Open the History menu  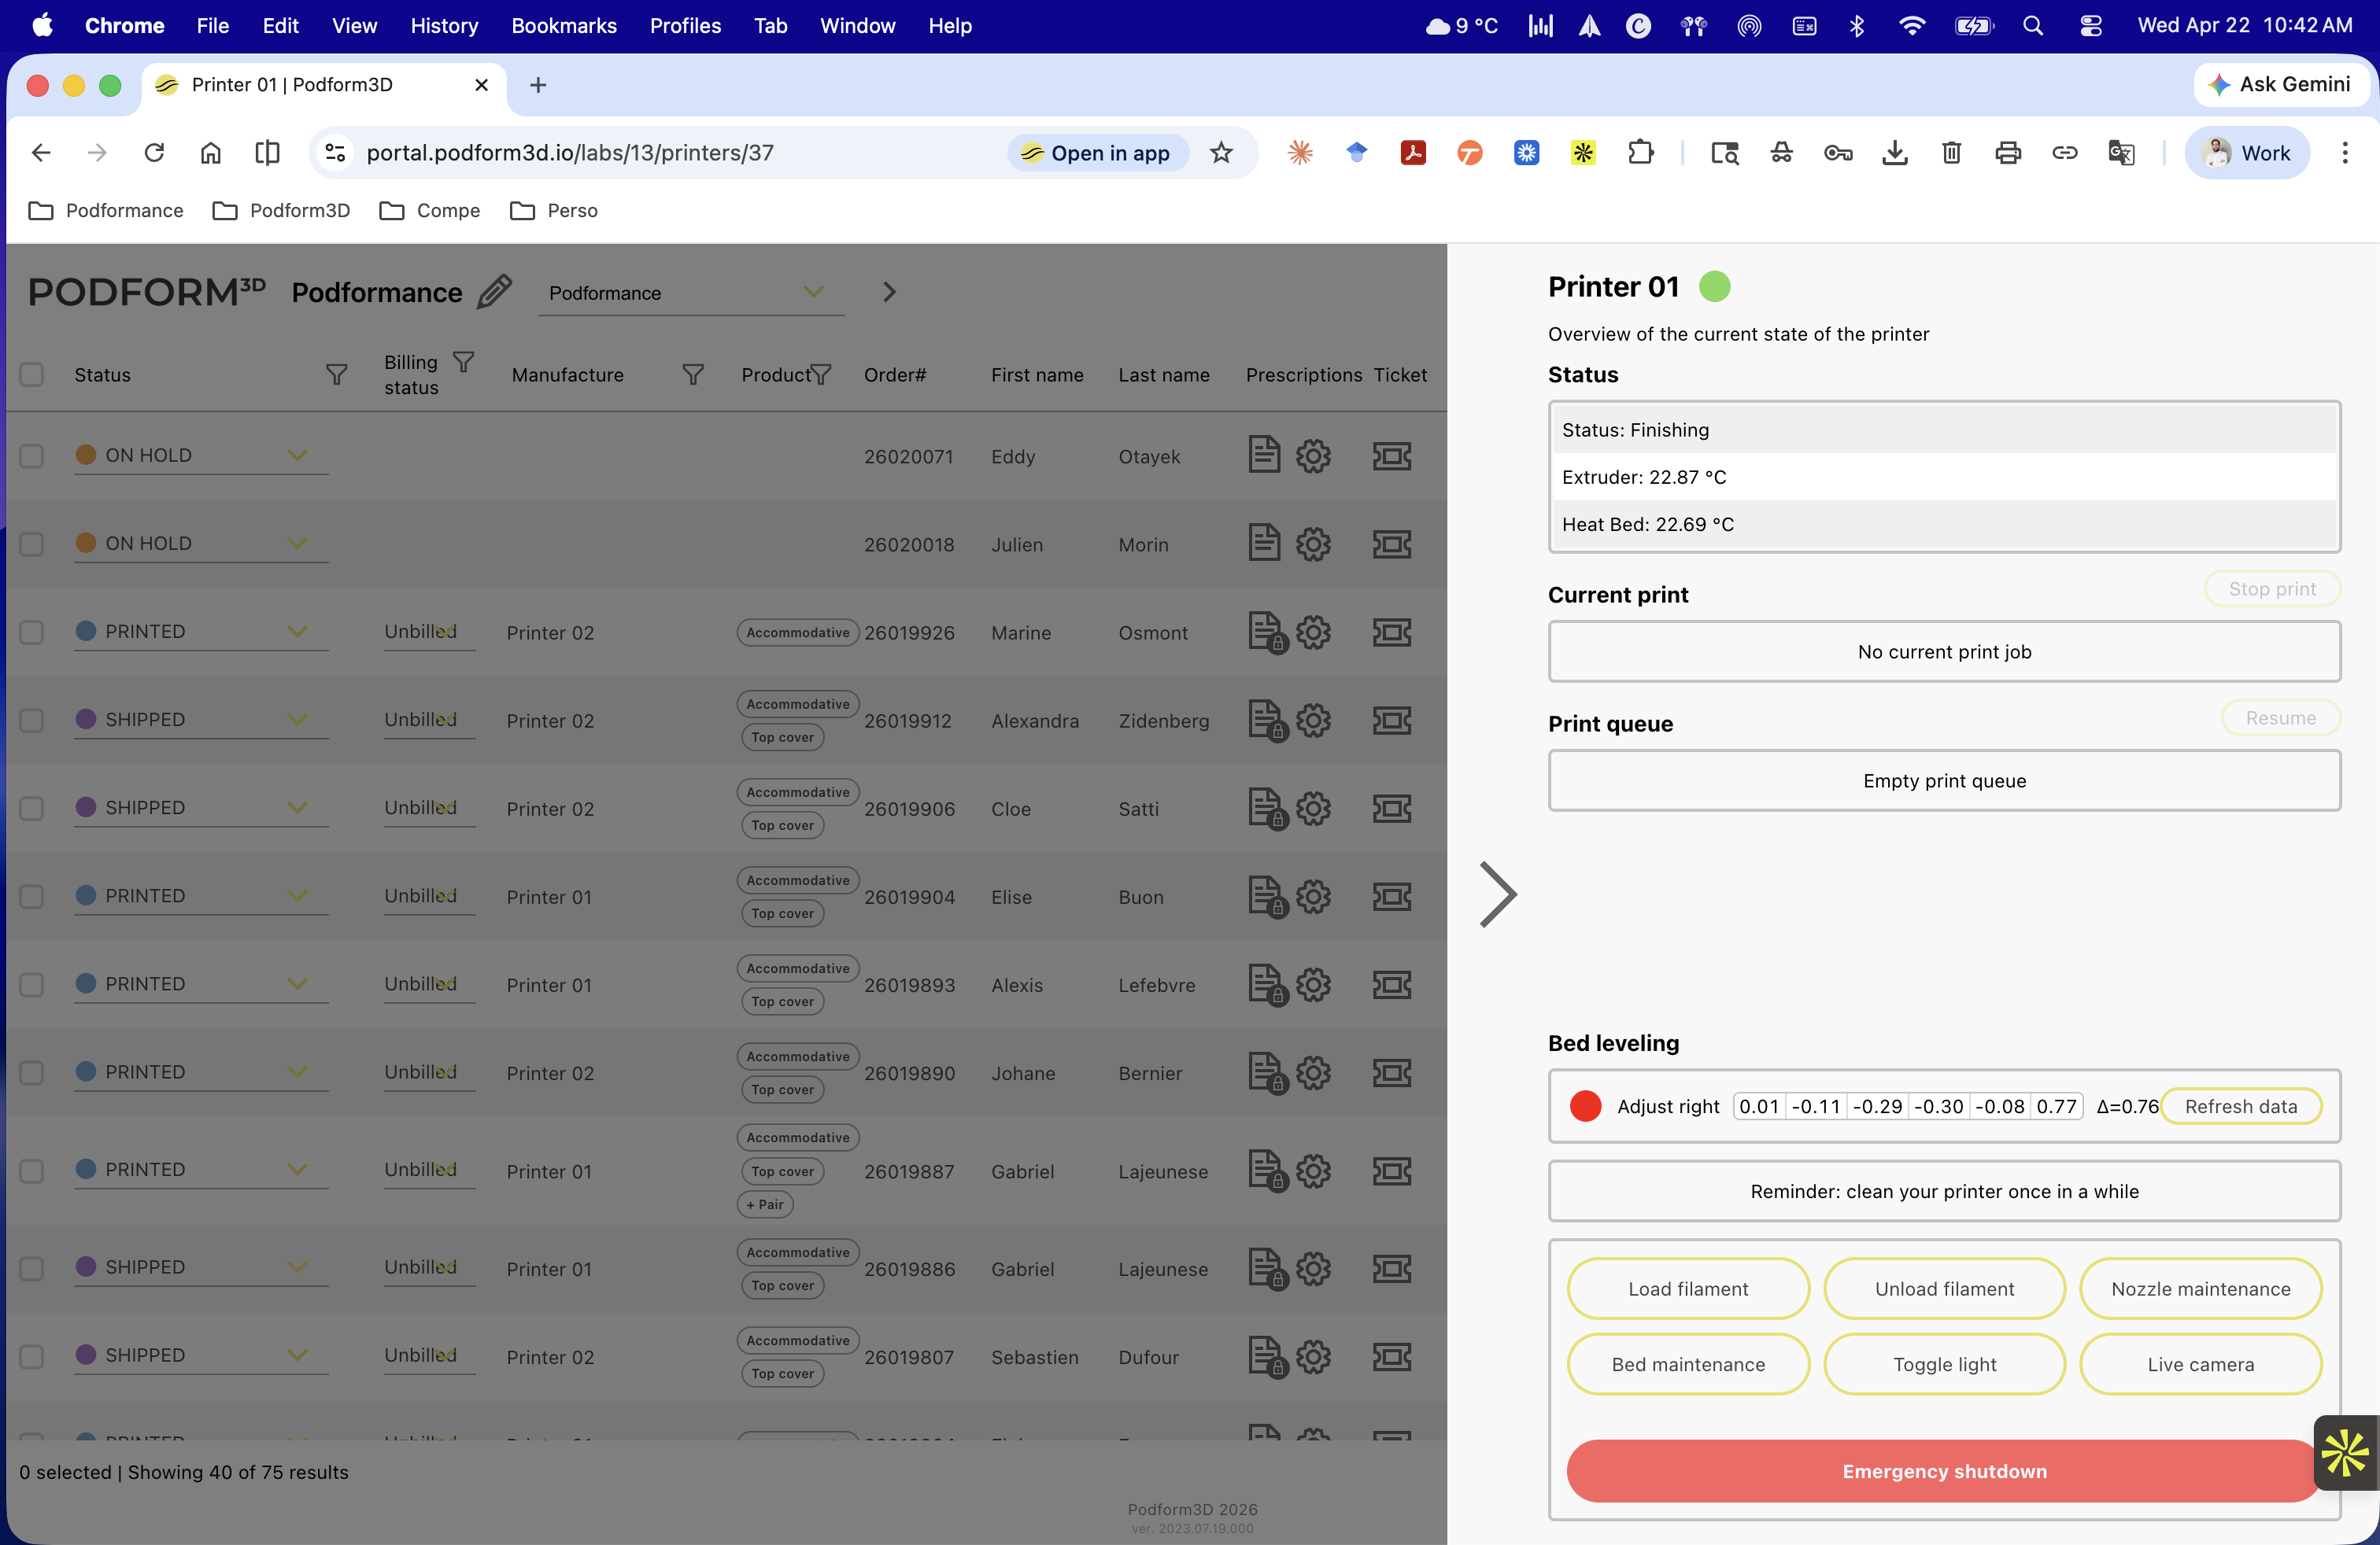444,26
